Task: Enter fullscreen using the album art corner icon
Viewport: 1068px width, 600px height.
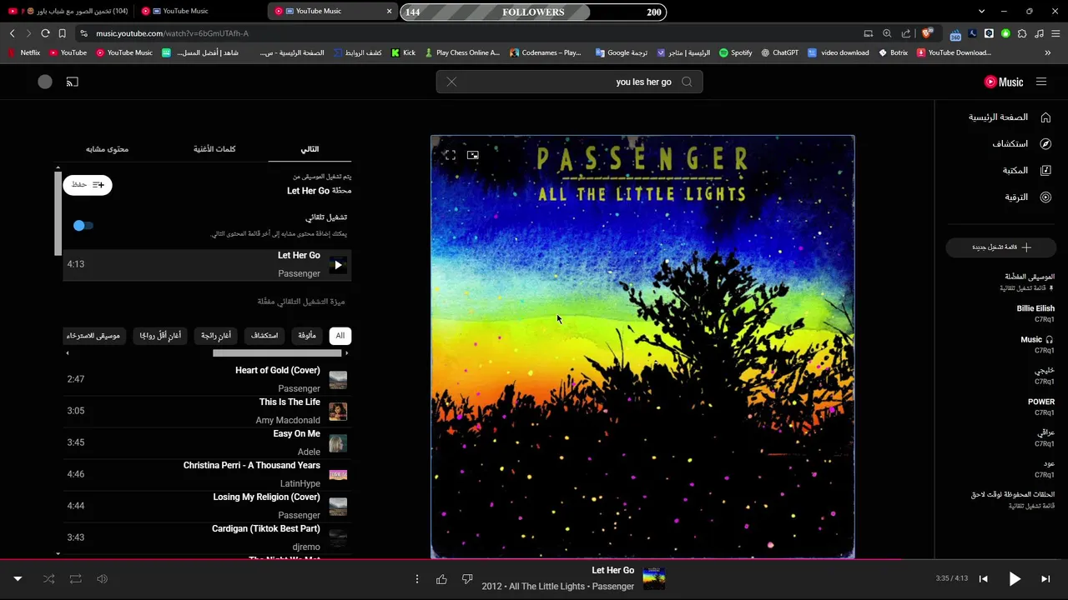Action: [450, 155]
